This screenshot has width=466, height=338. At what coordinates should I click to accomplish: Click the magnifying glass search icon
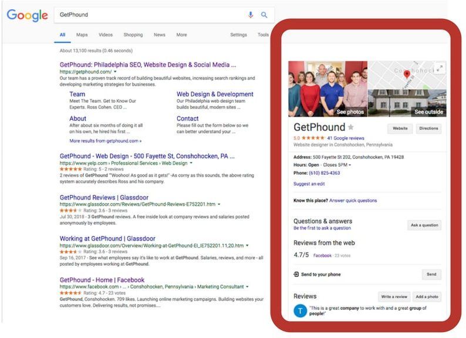264,15
